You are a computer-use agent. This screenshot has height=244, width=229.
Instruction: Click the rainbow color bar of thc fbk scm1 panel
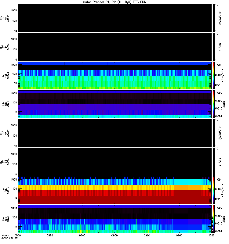pos(214,219)
